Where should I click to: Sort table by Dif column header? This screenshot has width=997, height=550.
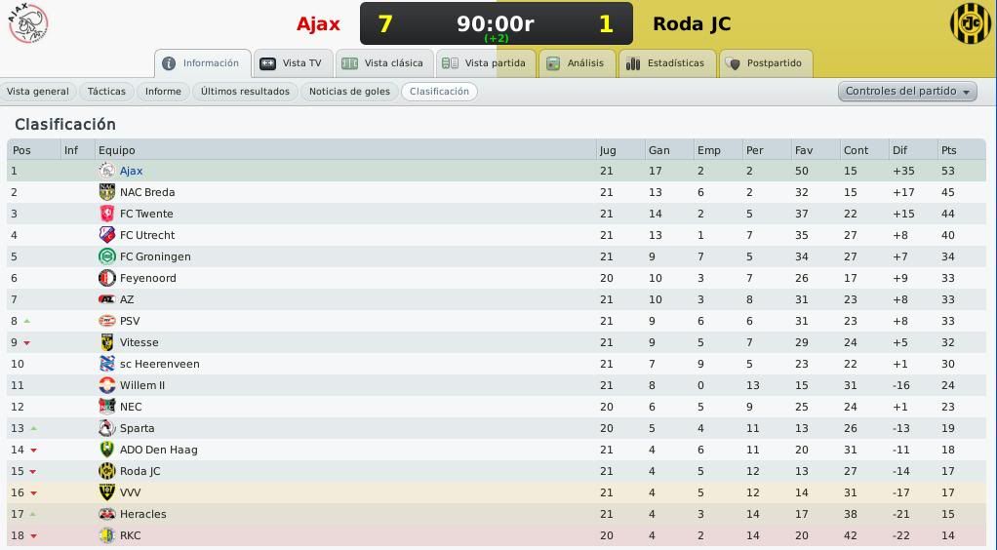[899, 150]
